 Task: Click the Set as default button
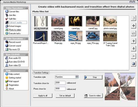(x=65, y=96)
